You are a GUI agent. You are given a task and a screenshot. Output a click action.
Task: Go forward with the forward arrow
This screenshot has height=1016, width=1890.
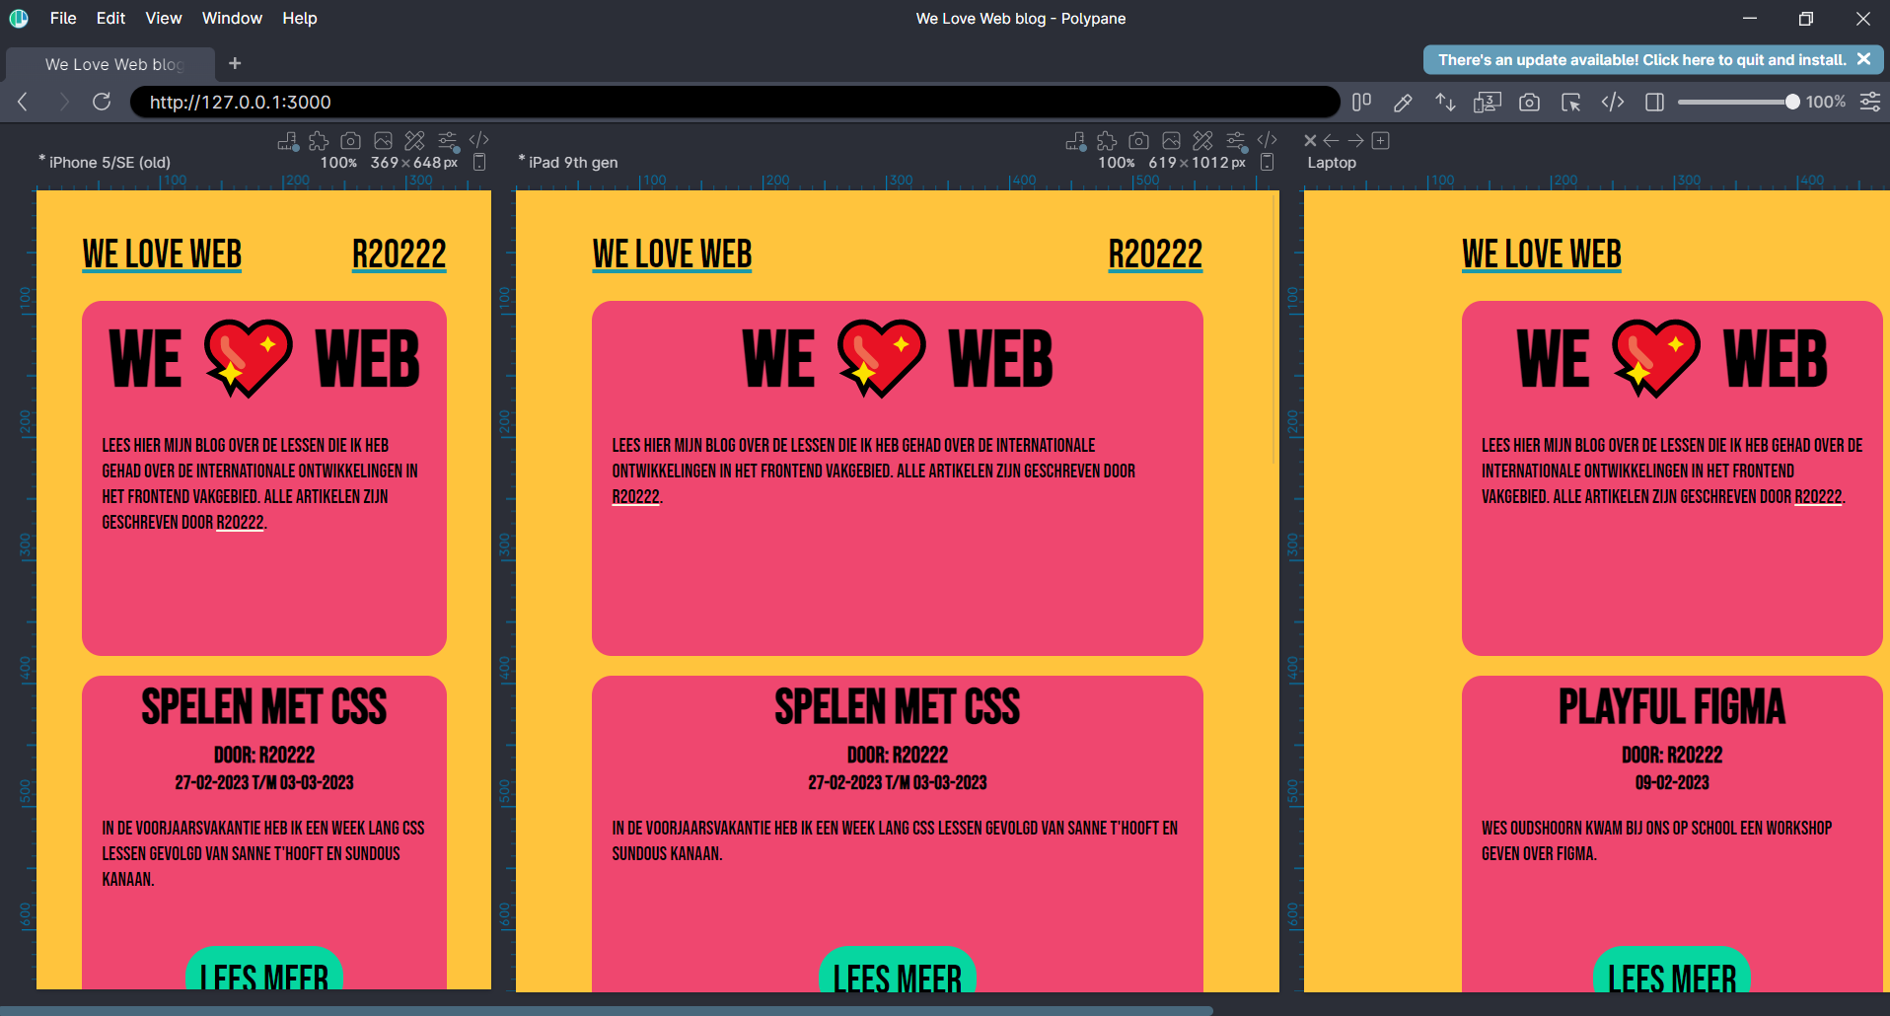64,102
